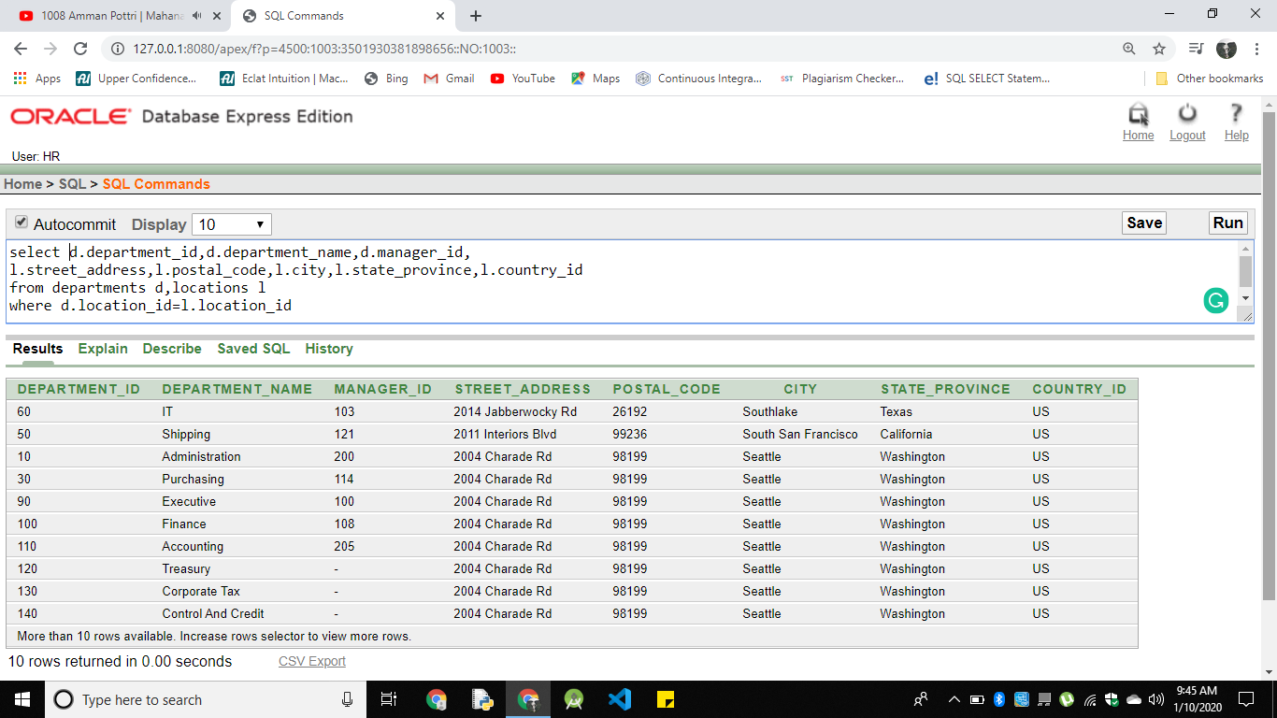The image size is (1277, 718).
Task: Click the Logout text link
Action: point(1187,136)
